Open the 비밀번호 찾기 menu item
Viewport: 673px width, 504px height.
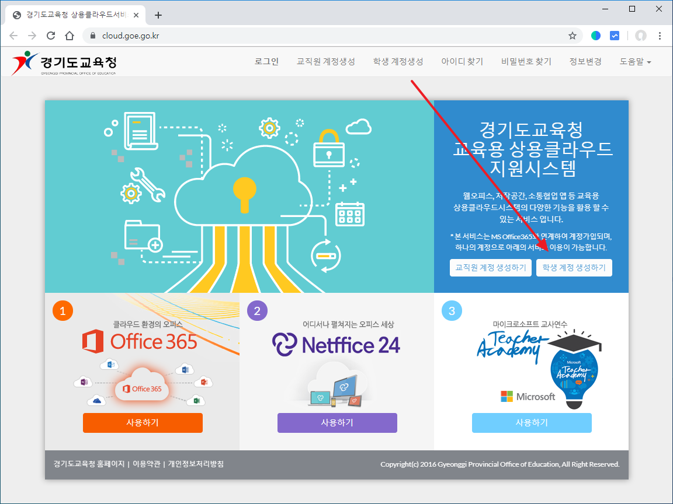point(526,62)
